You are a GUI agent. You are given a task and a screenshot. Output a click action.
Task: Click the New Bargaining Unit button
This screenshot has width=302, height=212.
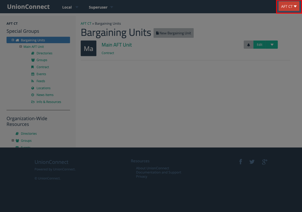click(173, 33)
